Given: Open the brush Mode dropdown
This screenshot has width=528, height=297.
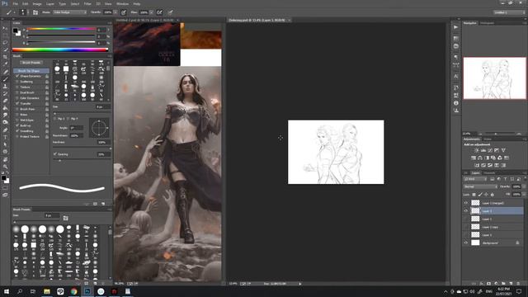Looking at the screenshot, I should tap(69, 12).
